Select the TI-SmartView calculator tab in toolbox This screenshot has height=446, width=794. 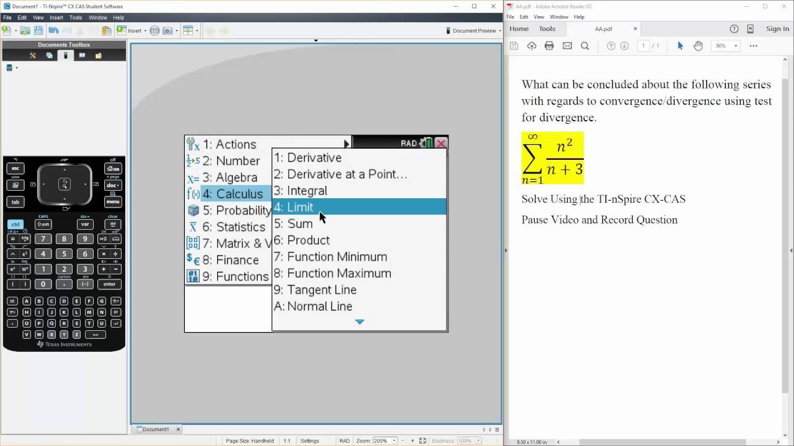coord(65,55)
